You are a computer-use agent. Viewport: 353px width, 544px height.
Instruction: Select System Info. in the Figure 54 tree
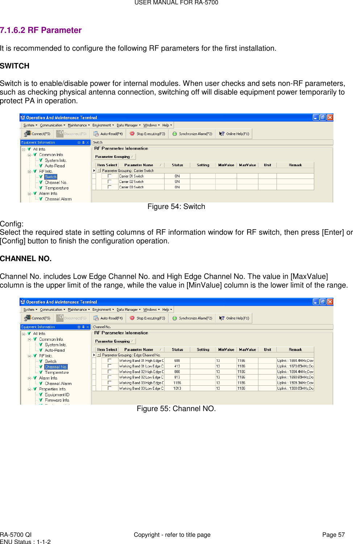click(56, 160)
